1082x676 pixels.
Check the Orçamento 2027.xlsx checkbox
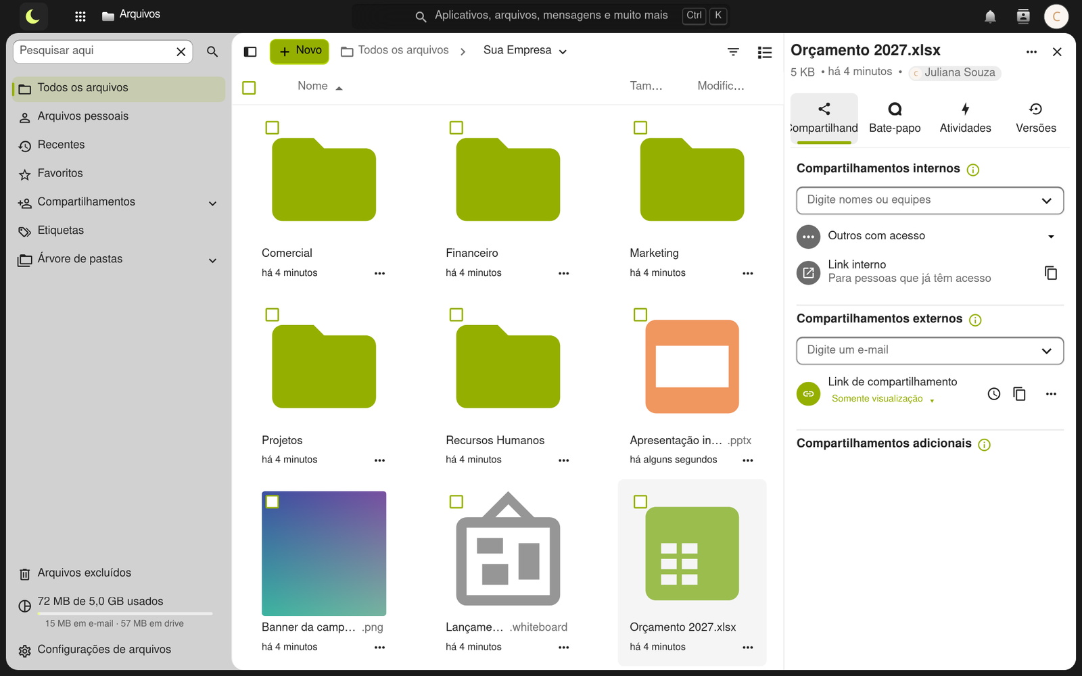click(x=640, y=502)
